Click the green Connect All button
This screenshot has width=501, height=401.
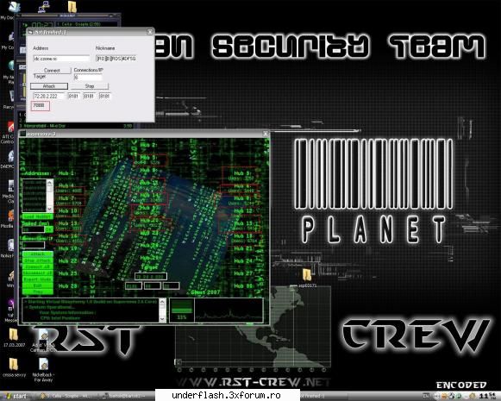point(38,266)
